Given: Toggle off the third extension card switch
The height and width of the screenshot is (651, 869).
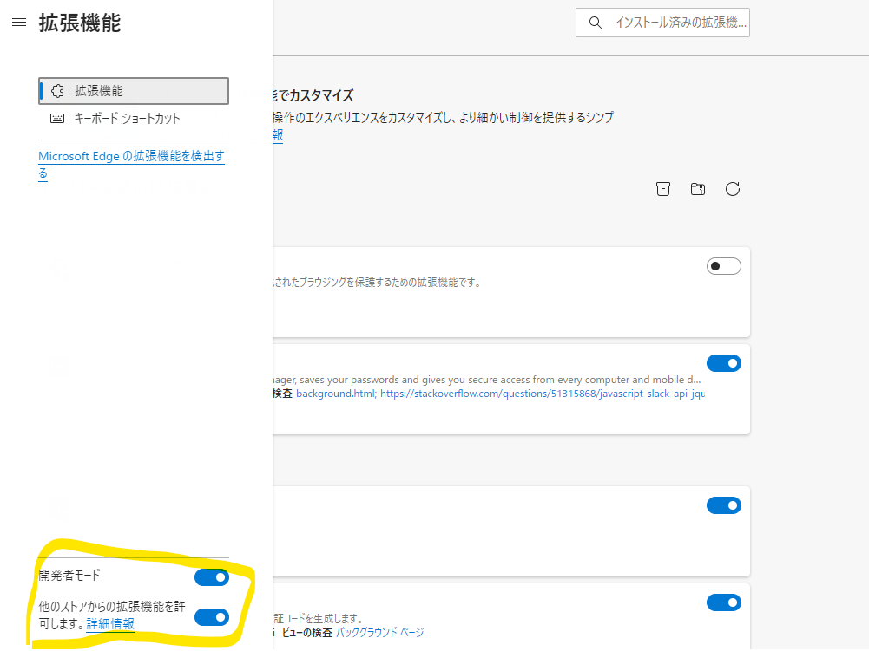Looking at the screenshot, I should [x=724, y=505].
